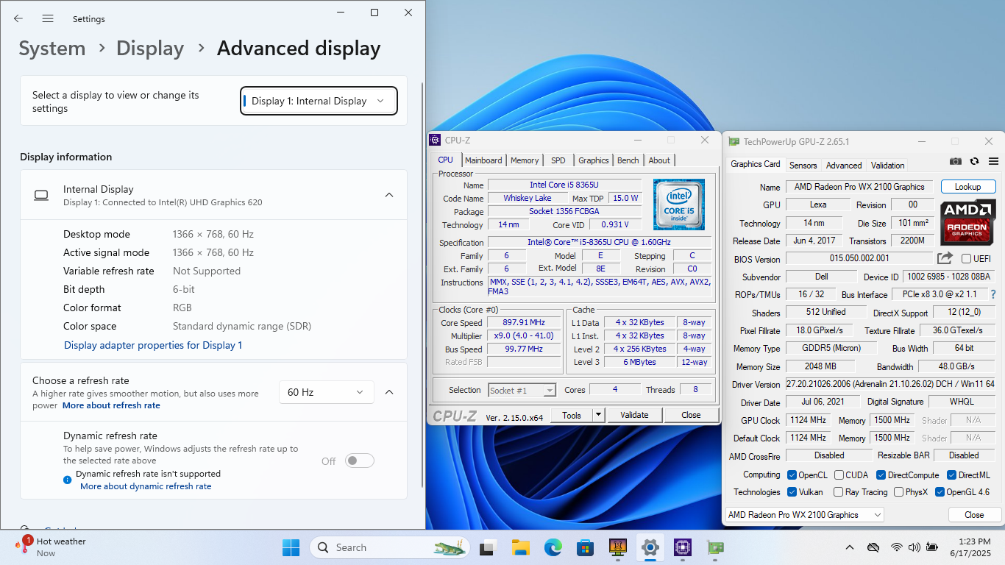1005x565 pixels.
Task: Open the GPU selection dropdown in GPU-Z
Action: point(805,515)
